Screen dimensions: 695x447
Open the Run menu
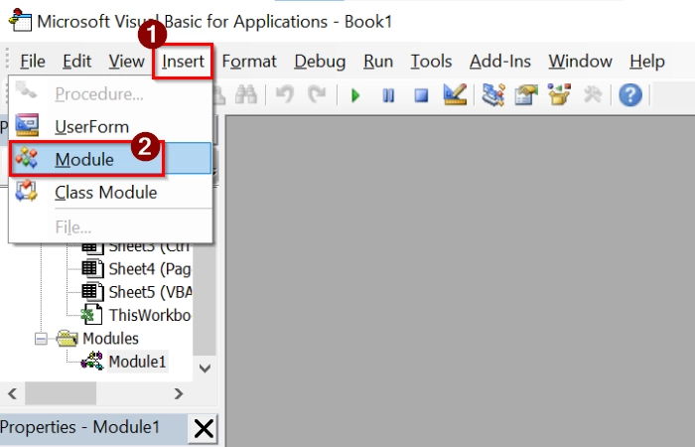pos(378,62)
